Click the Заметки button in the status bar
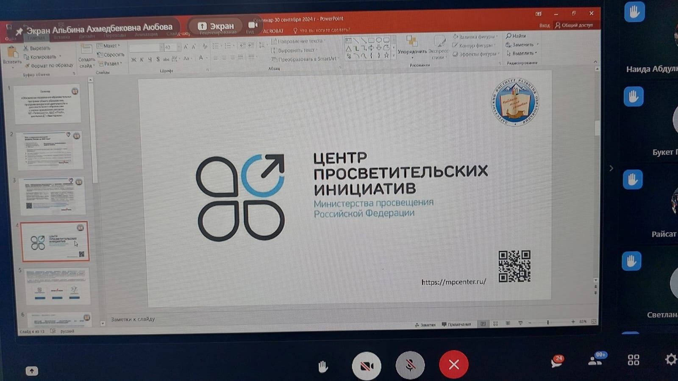Screen dimensions: 678x381 [425, 325]
